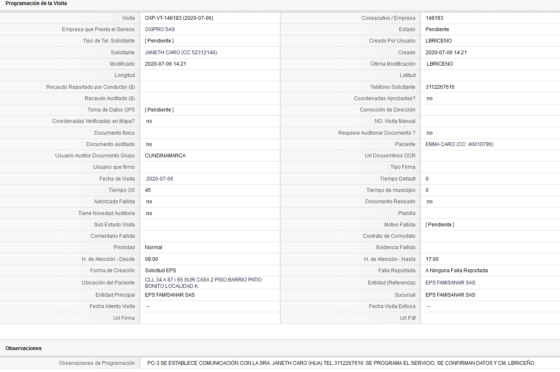
Task: Click the H. de Atención - Hasta value 17:00
Action: coord(432,259)
